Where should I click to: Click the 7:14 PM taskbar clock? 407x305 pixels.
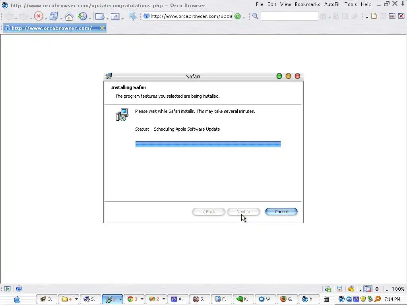(392, 299)
